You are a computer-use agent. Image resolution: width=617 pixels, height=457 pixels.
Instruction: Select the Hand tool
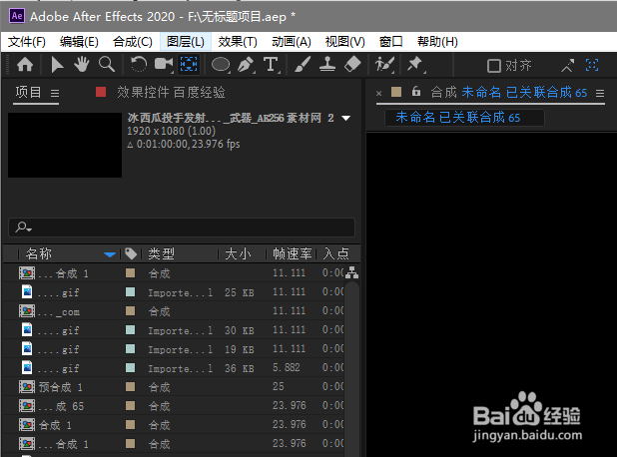pyautogui.click(x=82, y=65)
